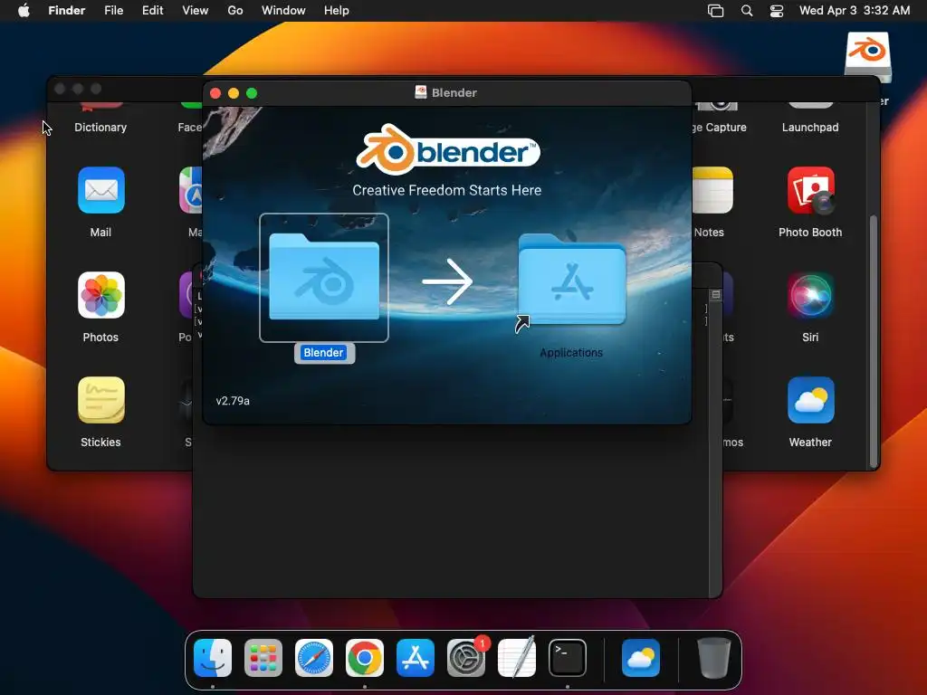
Task: Open Control Center in menu bar
Action: pos(777,11)
